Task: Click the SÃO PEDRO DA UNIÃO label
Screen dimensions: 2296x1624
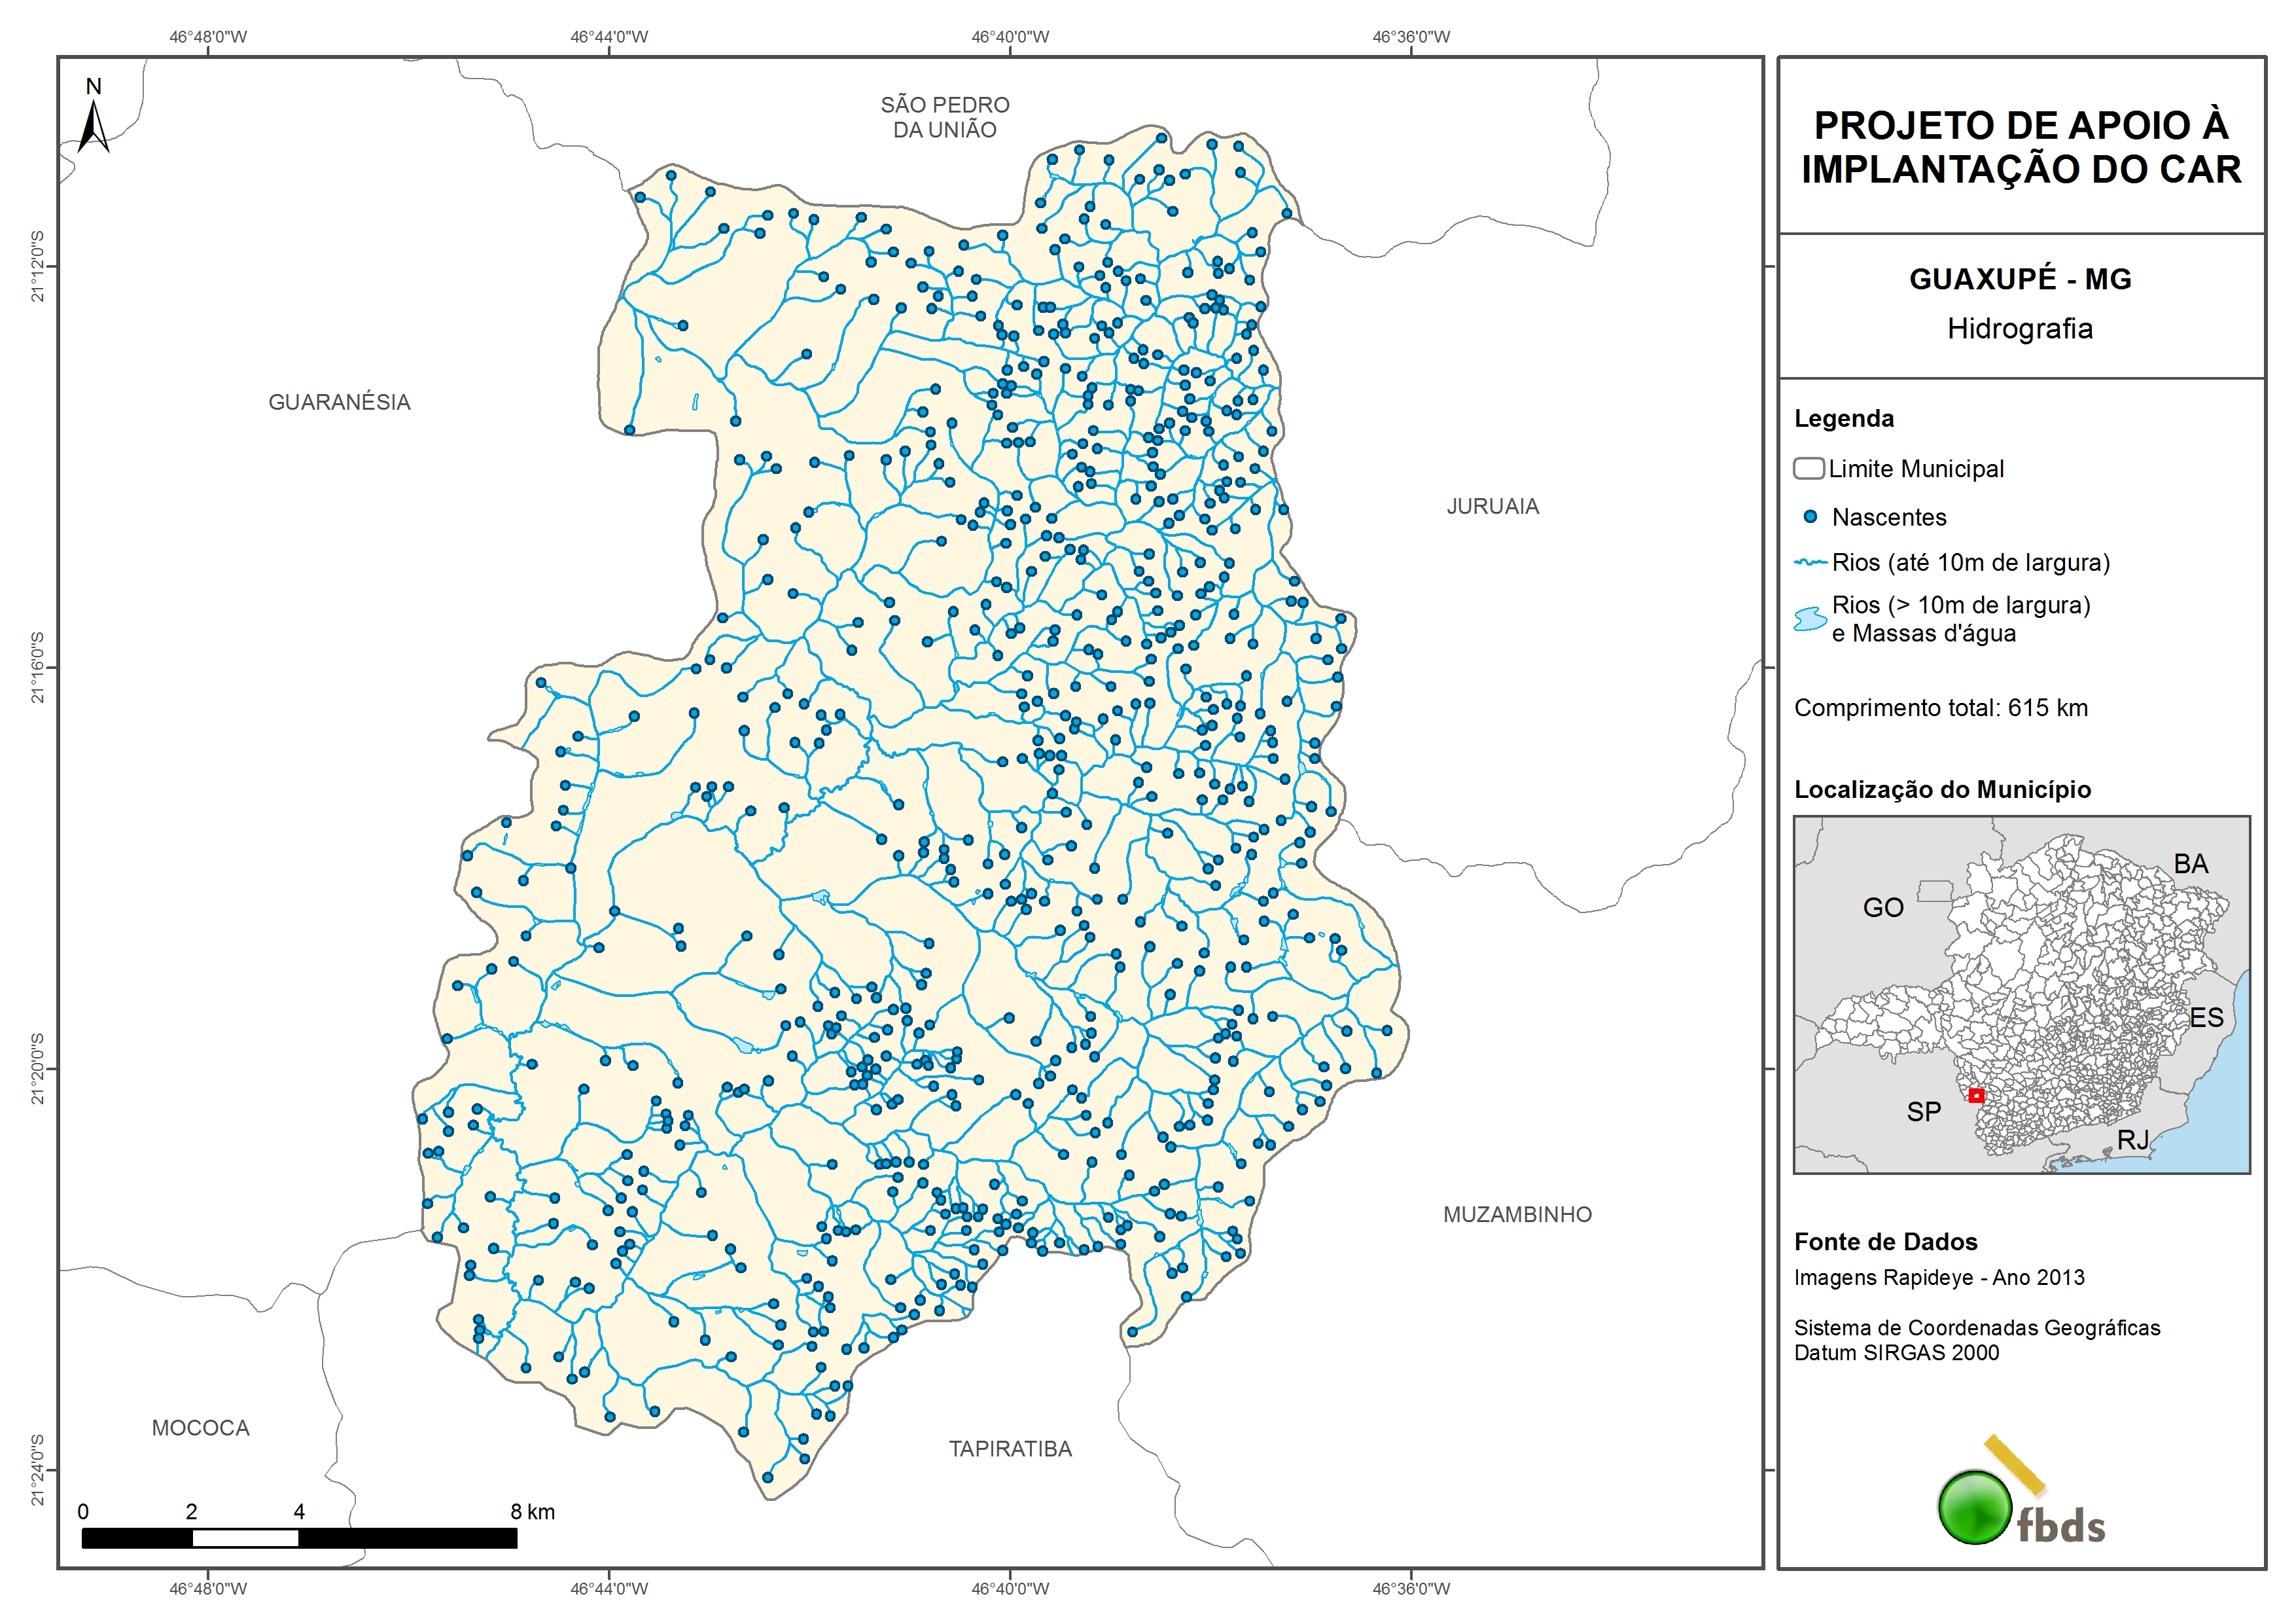Action: coord(945,117)
